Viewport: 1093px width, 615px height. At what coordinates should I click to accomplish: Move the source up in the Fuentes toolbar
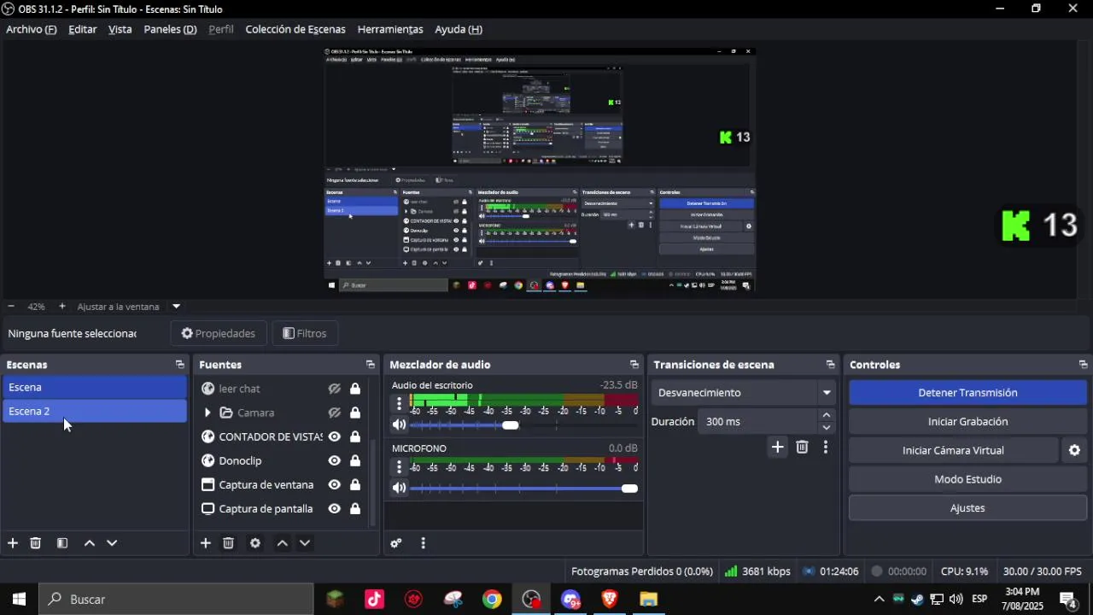point(283,543)
